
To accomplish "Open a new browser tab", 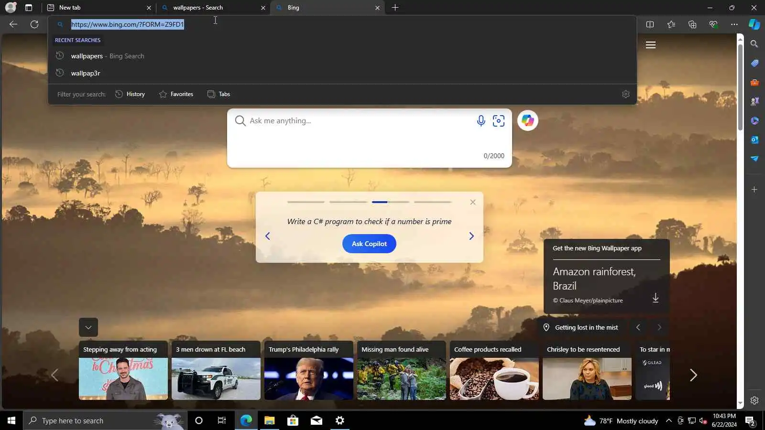I will pyautogui.click(x=395, y=8).
